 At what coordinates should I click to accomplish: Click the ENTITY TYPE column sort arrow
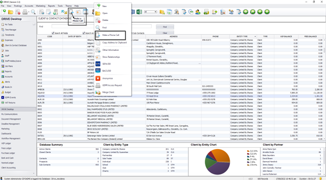pos(255,36)
